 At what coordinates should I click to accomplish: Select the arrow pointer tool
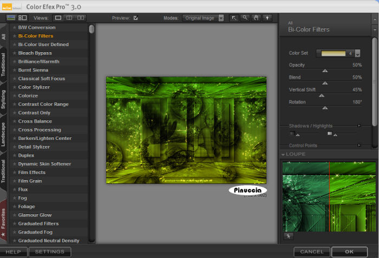click(234, 18)
